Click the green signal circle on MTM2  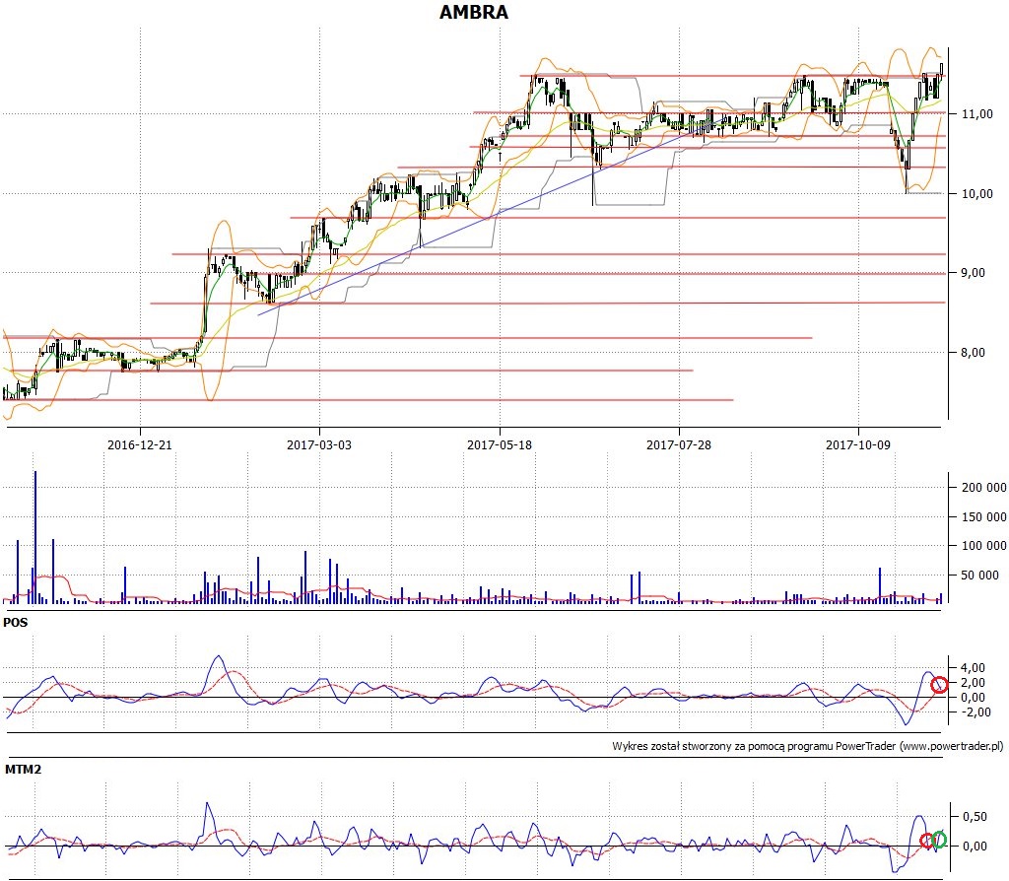click(x=939, y=840)
